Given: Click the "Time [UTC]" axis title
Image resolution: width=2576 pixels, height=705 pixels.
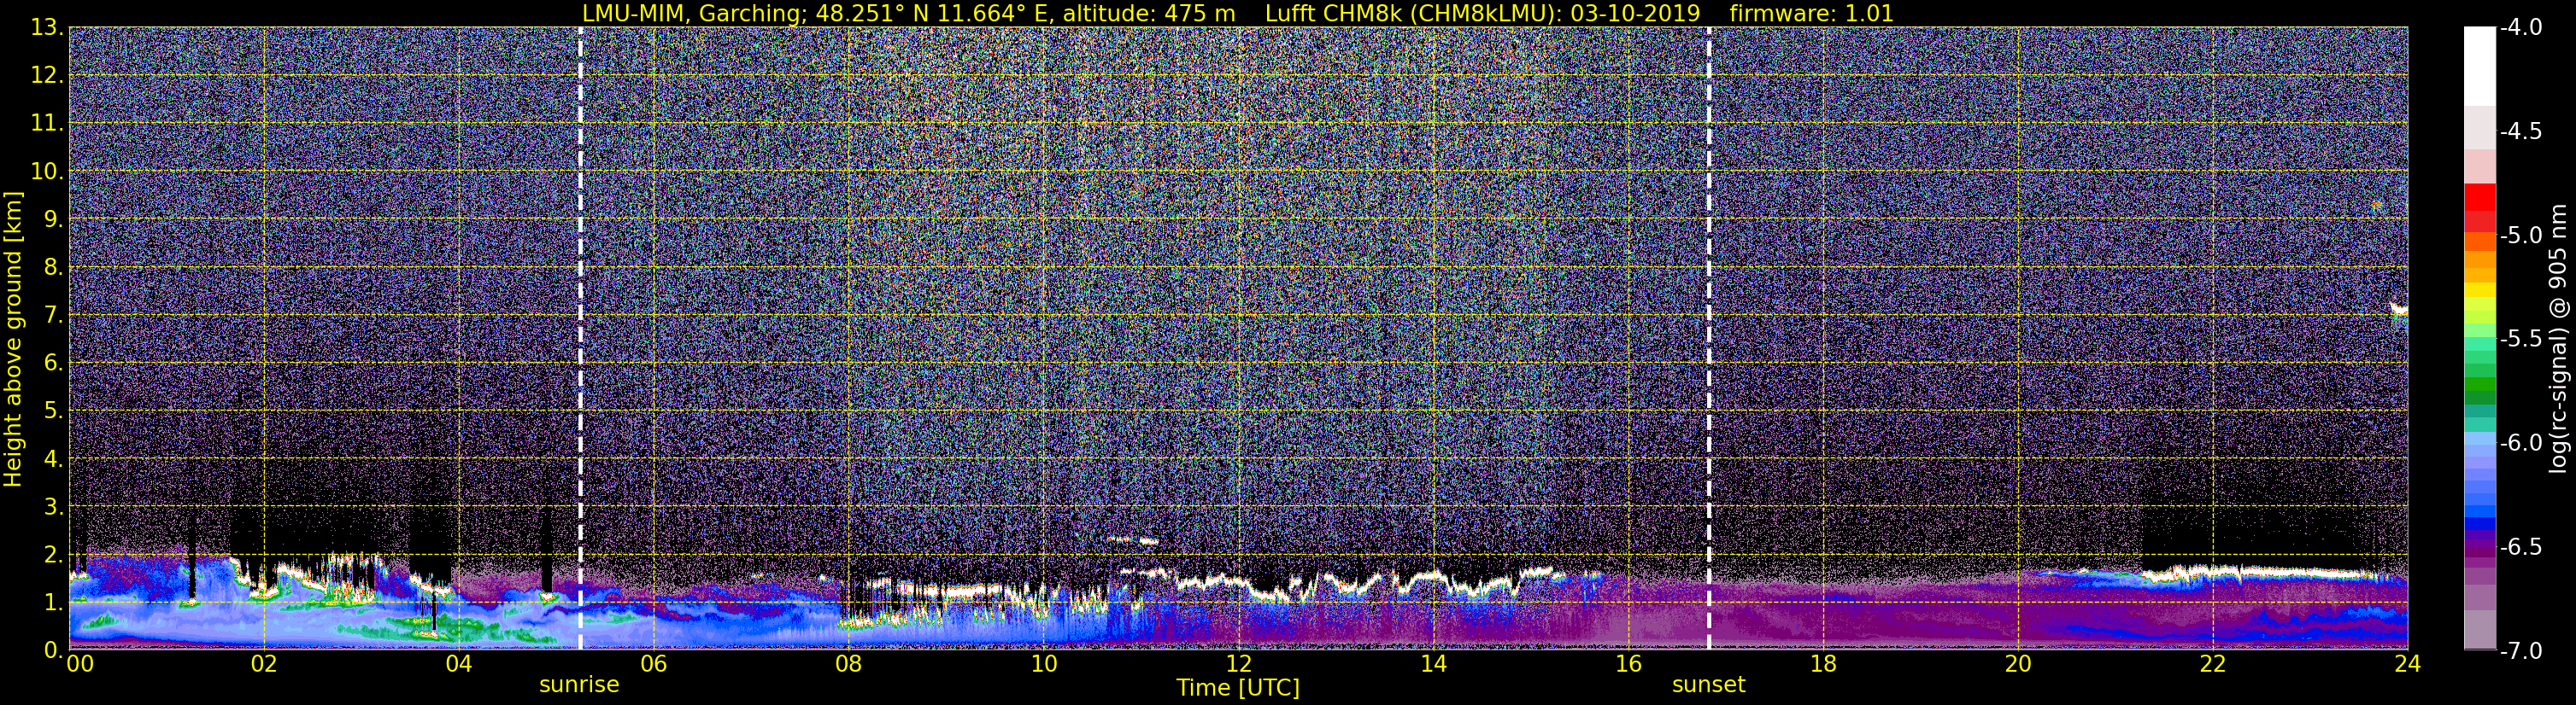Looking at the screenshot, I should coord(1238,688).
